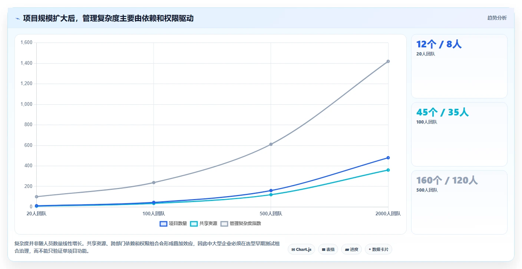Click the lightning icon beside the title
Image resolution: width=522 pixels, height=269 pixels.
[17, 18]
